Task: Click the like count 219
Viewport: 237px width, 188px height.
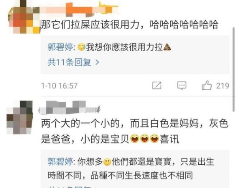Action: pyautogui.click(x=222, y=86)
